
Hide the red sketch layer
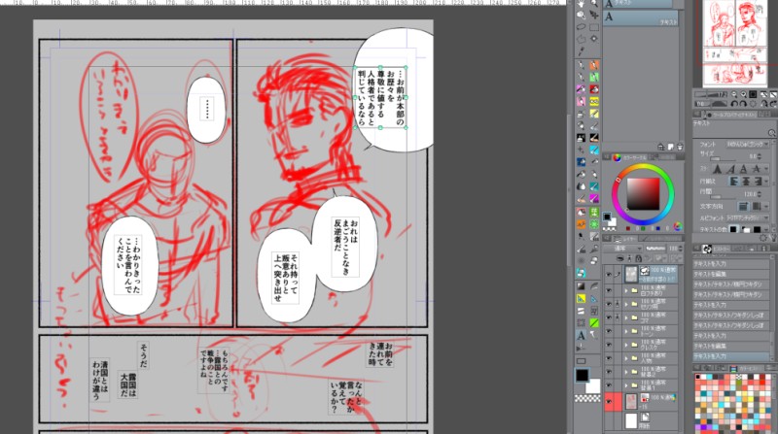(609, 401)
